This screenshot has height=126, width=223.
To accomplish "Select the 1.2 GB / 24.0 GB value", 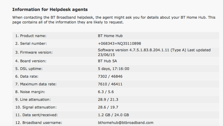I will 113,115.
